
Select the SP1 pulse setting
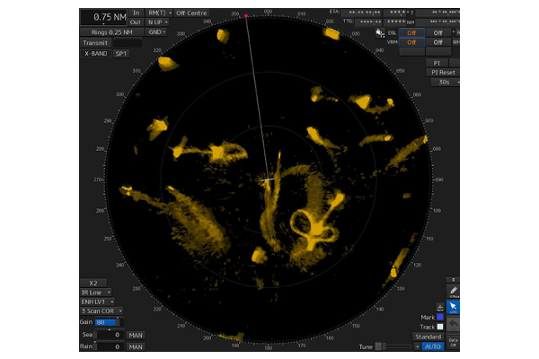click(x=121, y=54)
